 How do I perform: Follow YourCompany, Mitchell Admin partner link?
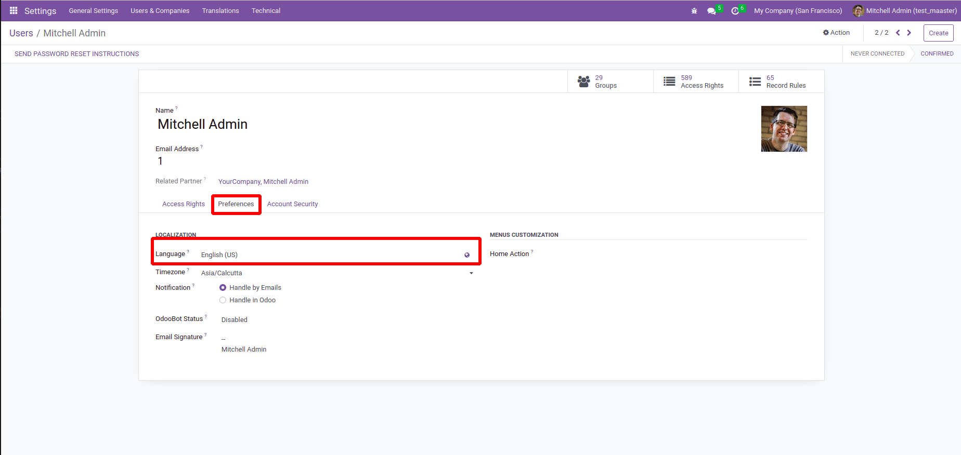263,182
